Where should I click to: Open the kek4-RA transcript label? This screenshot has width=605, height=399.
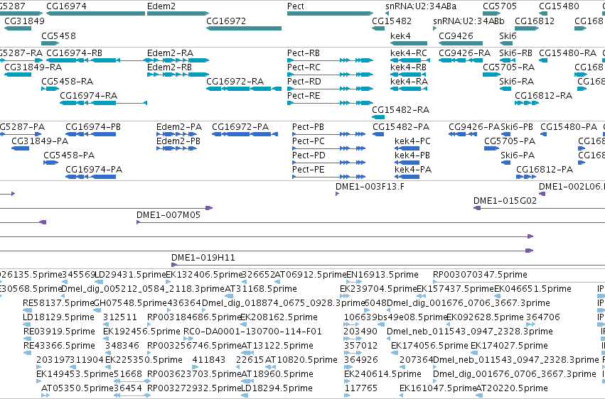tap(409, 81)
